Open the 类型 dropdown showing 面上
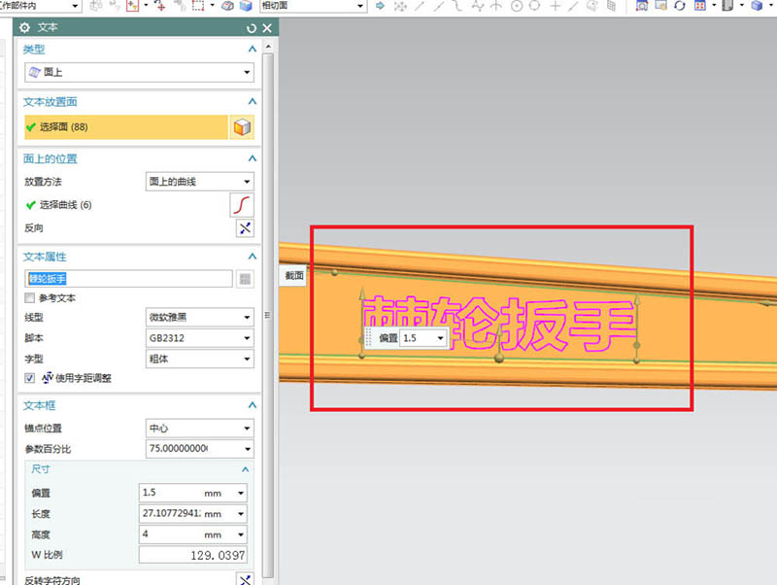 pyautogui.click(x=138, y=72)
